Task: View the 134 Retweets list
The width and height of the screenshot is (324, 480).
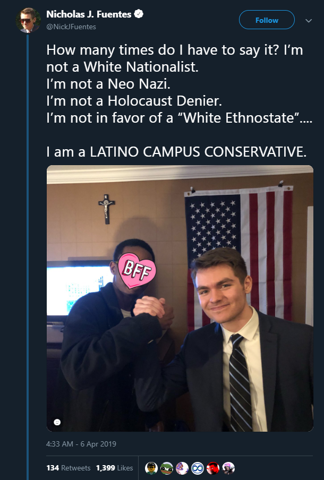Action: [69, 468]
